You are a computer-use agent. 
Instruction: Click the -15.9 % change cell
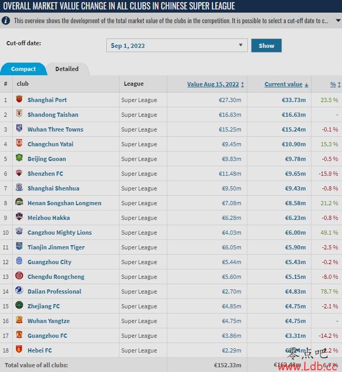coord(328,174)
